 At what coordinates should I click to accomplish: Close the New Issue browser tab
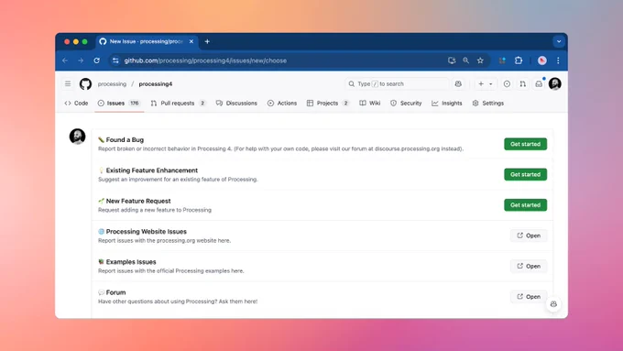pos(191,41)
